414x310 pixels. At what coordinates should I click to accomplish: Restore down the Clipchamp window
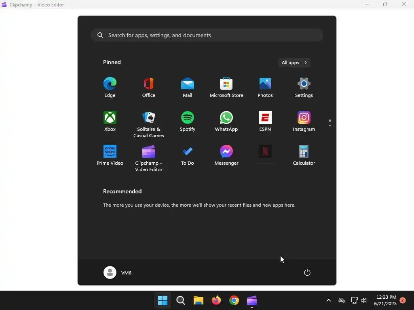(x=385, y=4)
